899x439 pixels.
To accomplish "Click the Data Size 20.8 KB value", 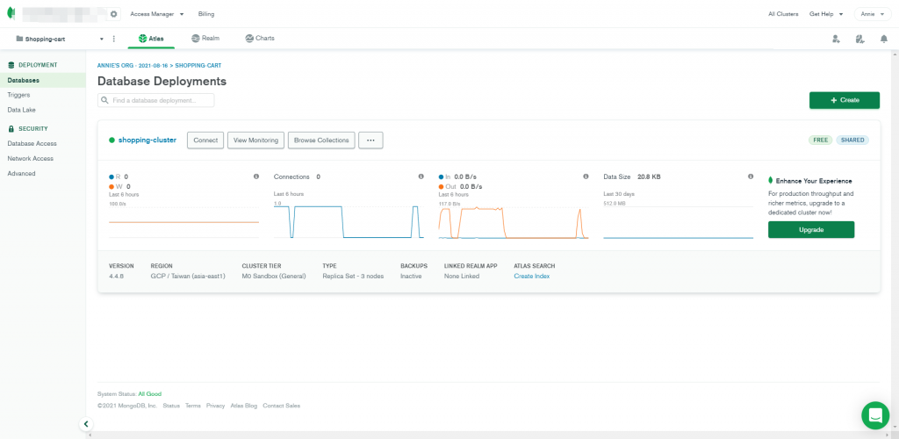I will [x=649, y=177].
